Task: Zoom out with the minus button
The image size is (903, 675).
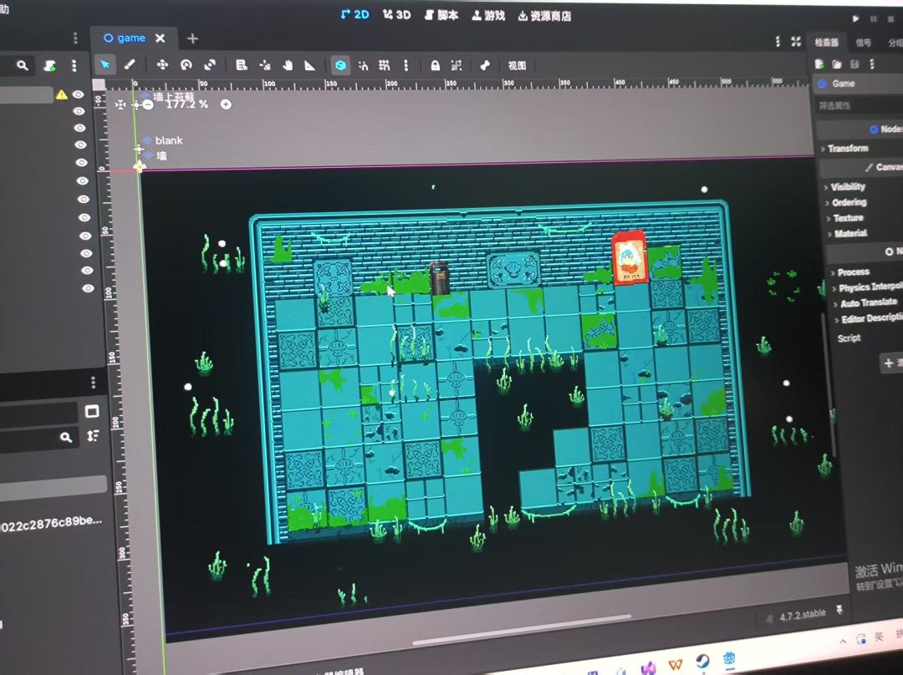Action: pyautogui.click(x=148, y=104)
